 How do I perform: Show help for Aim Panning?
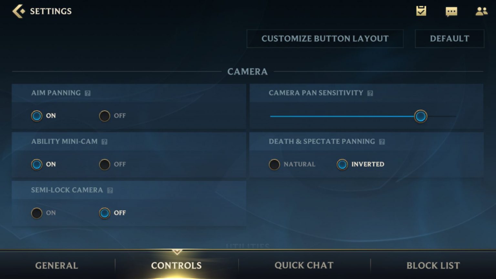(x=88, y=93)
